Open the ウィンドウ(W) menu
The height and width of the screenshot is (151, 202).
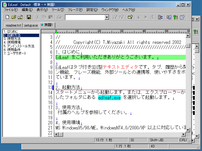coord(110,10)
